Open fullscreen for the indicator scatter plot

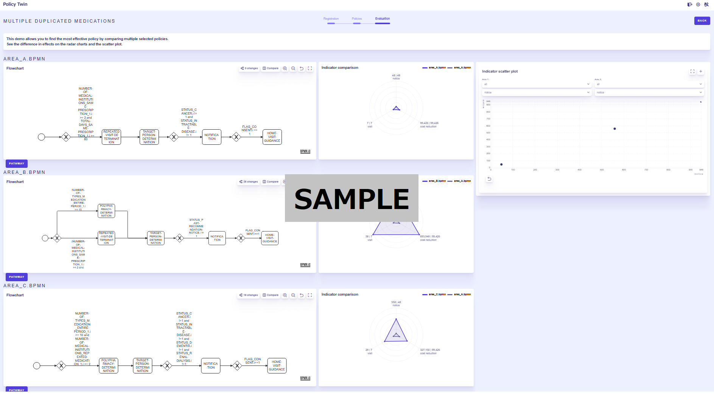[692, 71]
